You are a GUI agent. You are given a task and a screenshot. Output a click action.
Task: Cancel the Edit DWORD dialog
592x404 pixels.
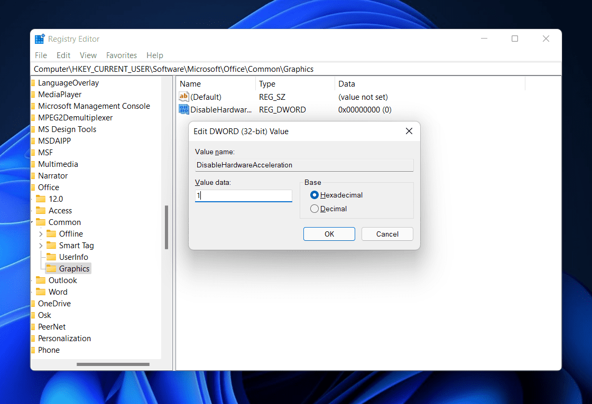coord(387,234)
